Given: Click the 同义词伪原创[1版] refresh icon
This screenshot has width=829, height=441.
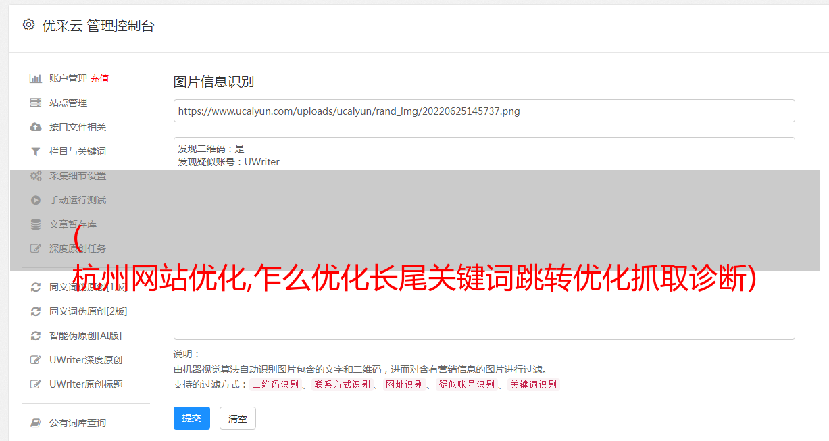Looking at the screenshot, I should coord(36,287).
